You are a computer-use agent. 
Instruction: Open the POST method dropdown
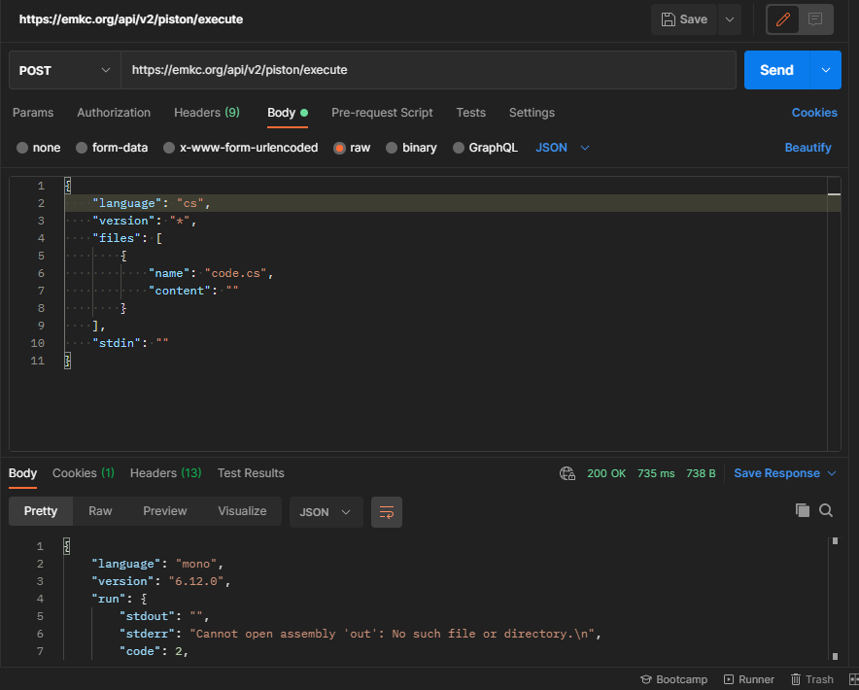click(65, 70)
